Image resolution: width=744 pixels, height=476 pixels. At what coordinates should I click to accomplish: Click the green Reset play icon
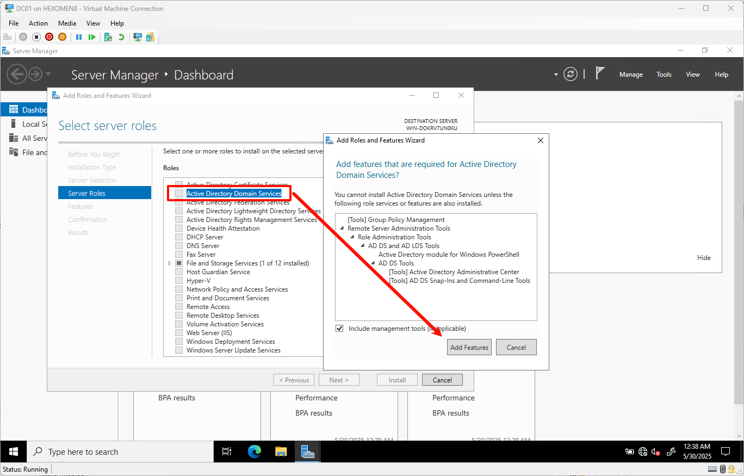click(x=92, y=37)
